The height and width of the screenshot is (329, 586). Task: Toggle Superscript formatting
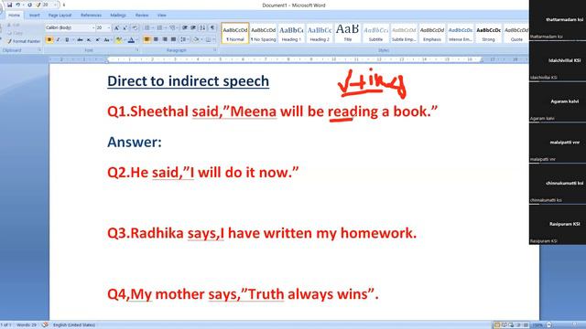click(98, 39)
